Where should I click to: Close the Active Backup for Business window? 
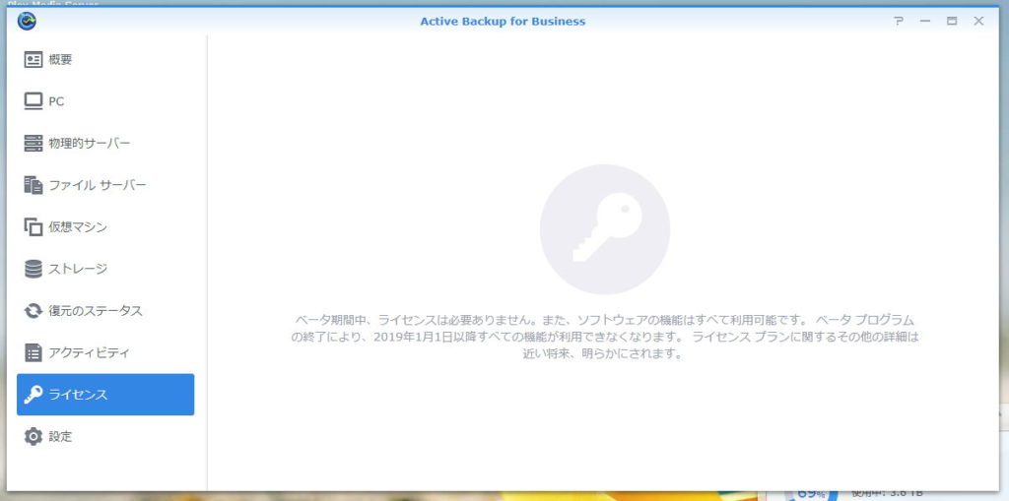(x=978, y=22)
